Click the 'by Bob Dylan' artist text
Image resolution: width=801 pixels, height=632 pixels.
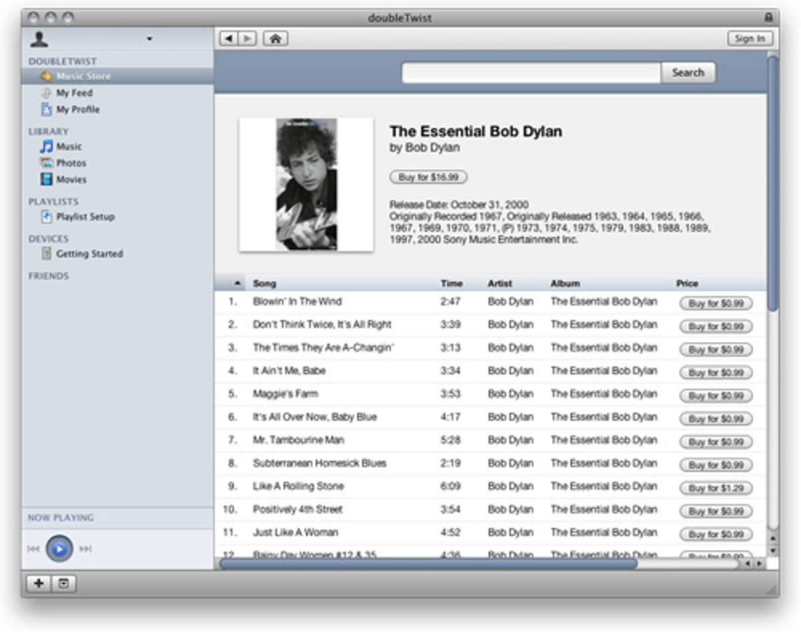point(425,148)
